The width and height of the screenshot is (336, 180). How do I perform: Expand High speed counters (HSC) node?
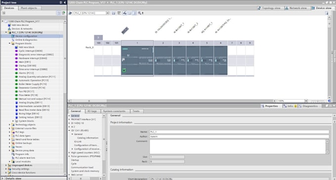click(x=69, y=153)
